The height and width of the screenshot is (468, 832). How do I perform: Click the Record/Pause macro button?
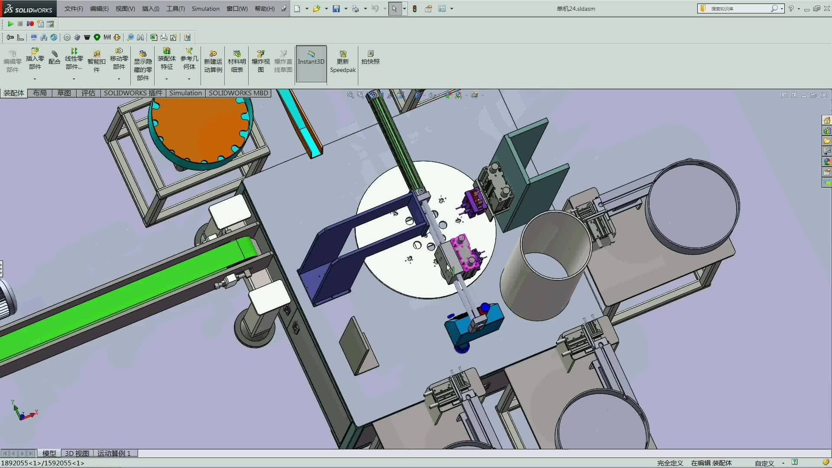[30, 24]
